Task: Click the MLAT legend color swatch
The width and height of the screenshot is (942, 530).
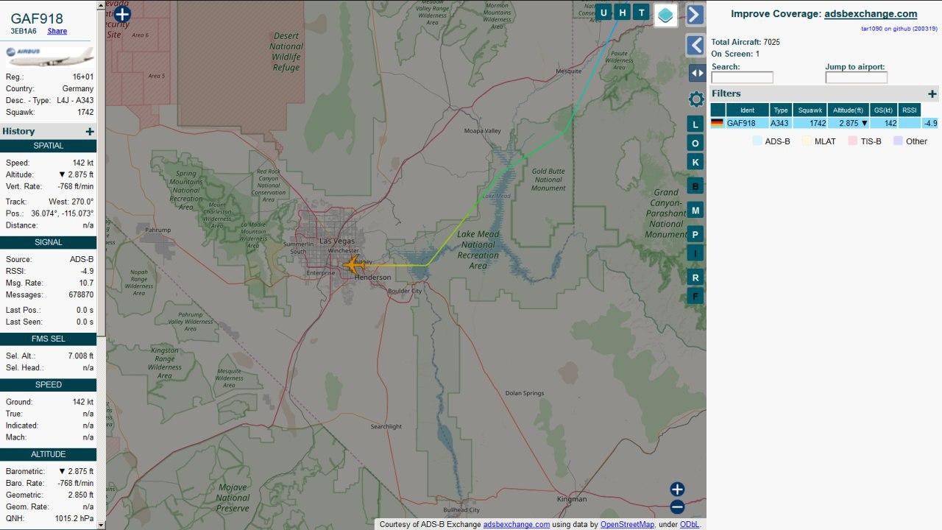Action: click(x=807, y=141)
